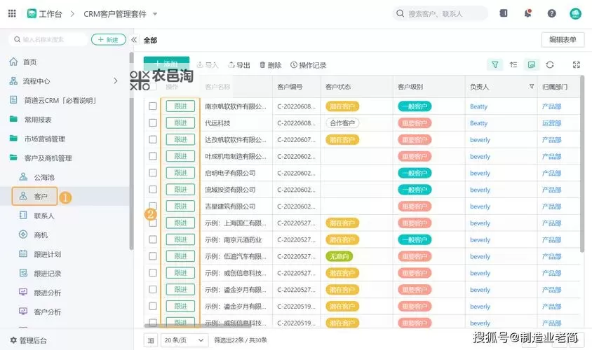This screenshot has width=592, height=350.
Task: Select the 全部 view tab
Action: coord(150,41)
